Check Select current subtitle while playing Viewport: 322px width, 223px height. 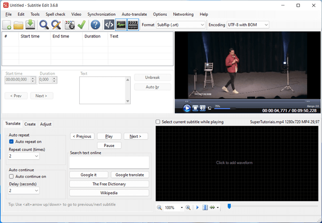158,122
